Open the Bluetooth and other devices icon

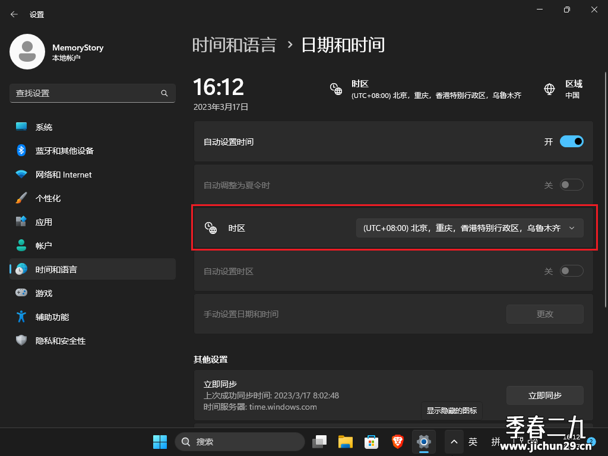click(x=21, y=150)
